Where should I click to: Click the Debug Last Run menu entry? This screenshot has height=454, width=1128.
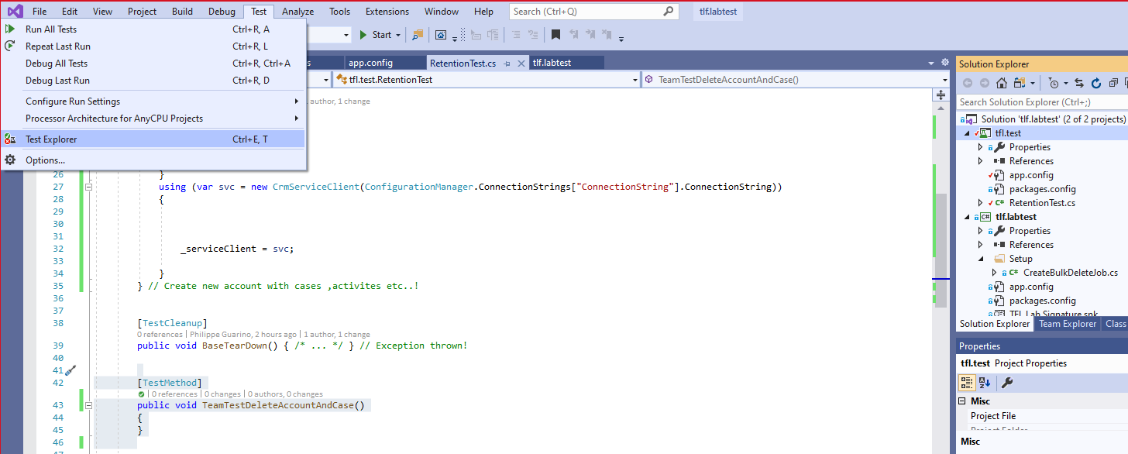click(x=154, y=81)
